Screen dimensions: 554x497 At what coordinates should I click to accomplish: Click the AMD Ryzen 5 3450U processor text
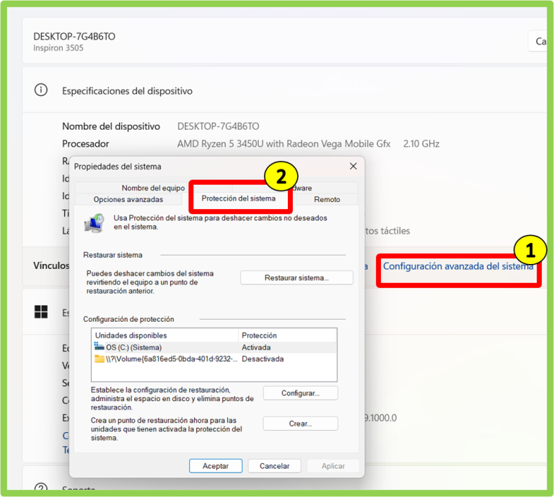click(283, 144)
